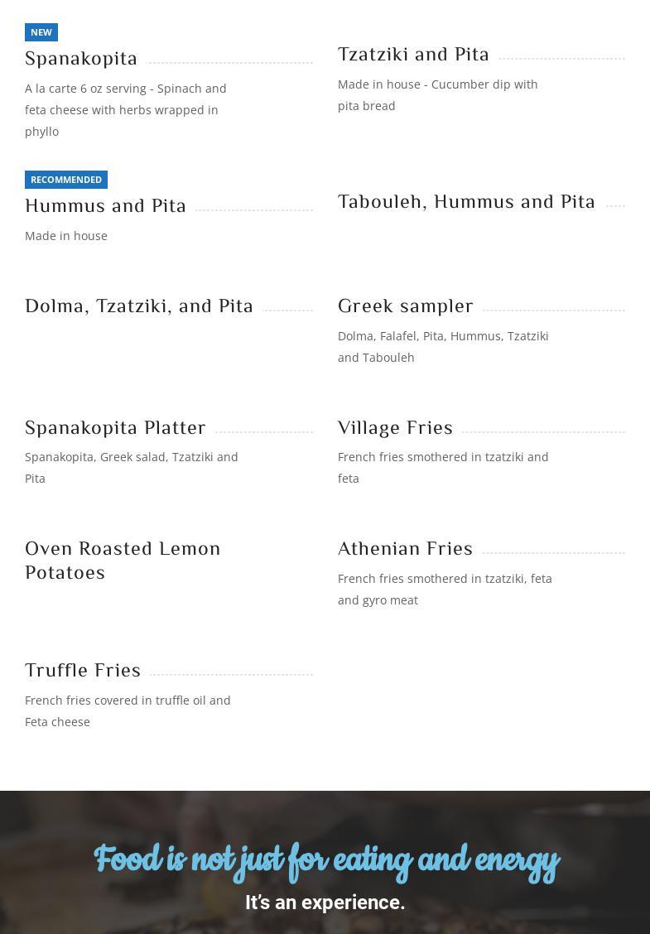Select the Spanakopita Platter title
Screen dimensions: 650x934
(115, 428)
